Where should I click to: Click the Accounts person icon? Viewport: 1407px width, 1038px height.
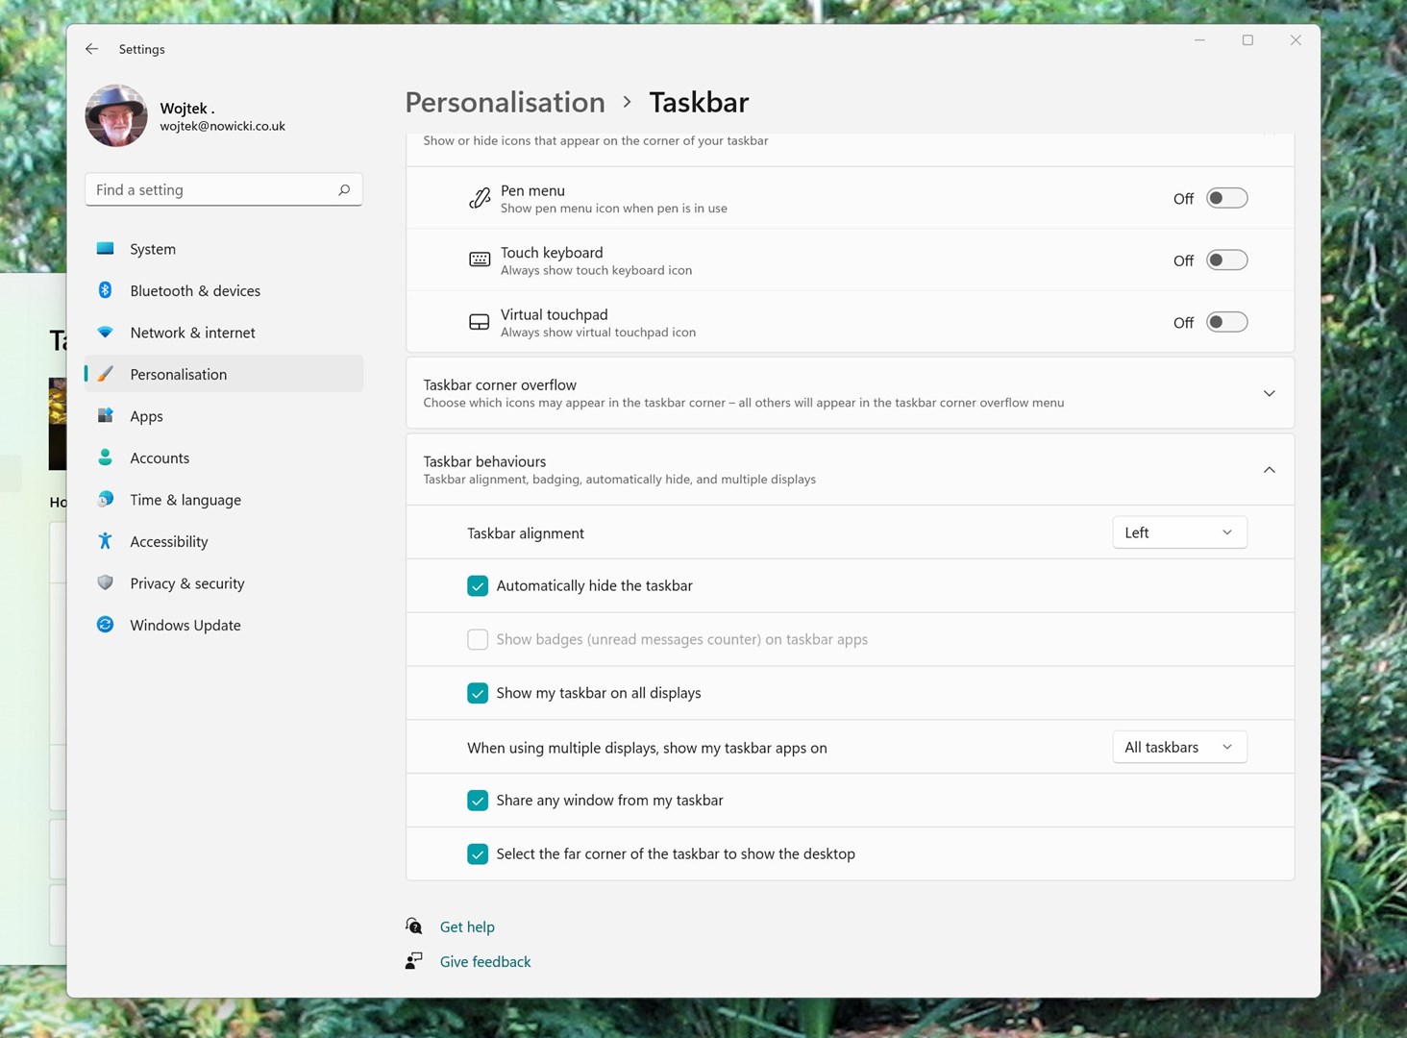pyautogui.click(x=106, y=457)
